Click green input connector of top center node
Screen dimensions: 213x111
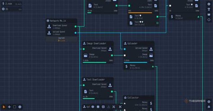point(129,6)
